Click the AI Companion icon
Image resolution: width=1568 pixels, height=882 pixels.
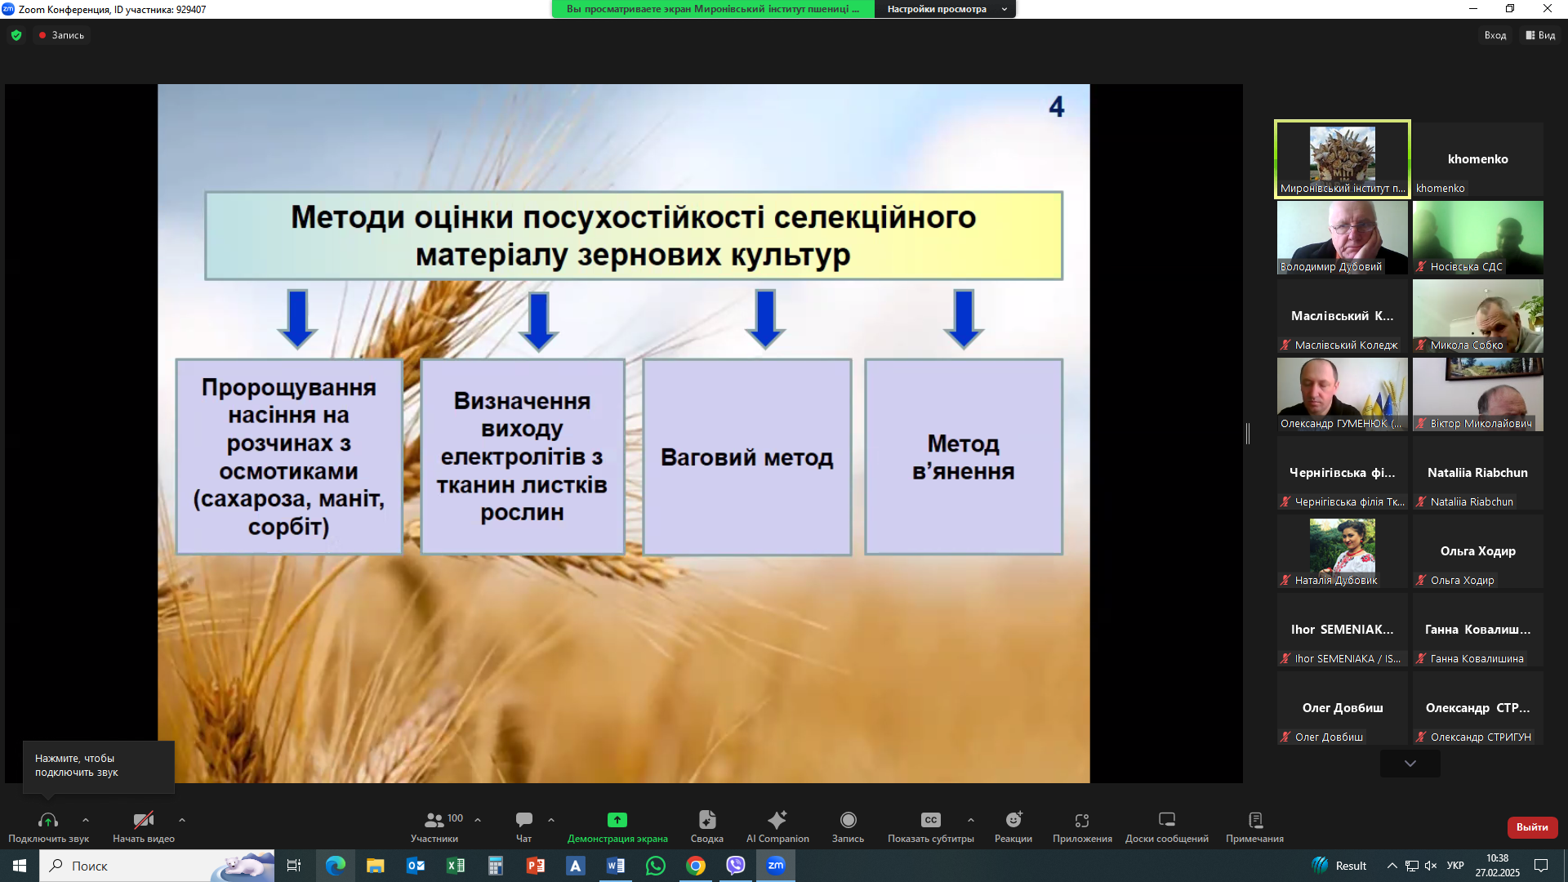(x=777, y=820)
